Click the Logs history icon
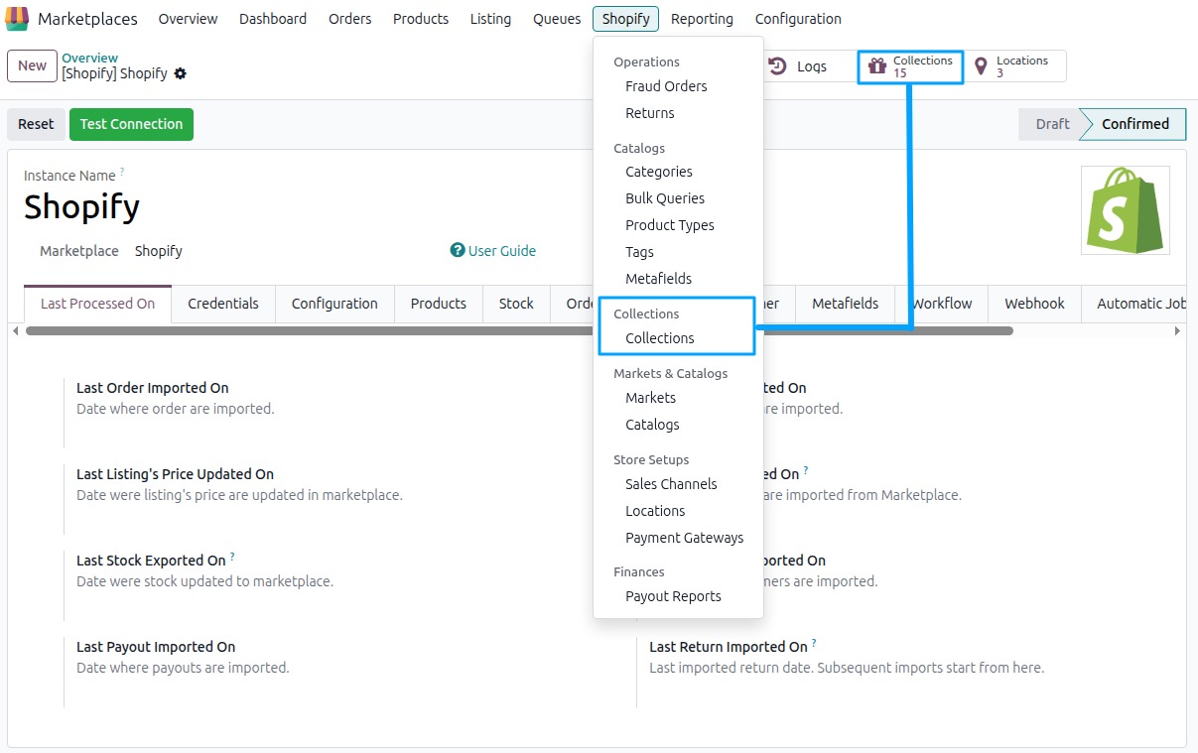Screen dimensions: 1198x753 coord(778,66)
